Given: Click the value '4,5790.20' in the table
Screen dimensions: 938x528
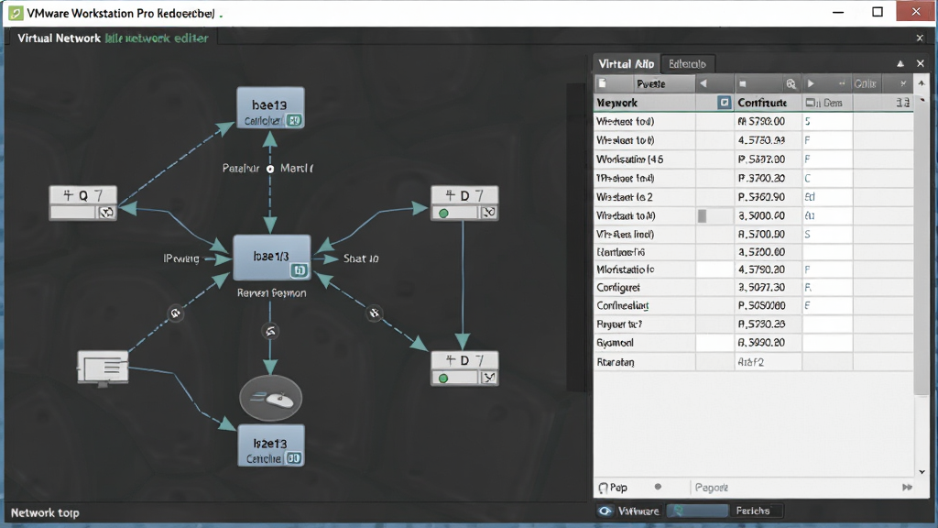Looking at the screenshot, I should pyautogui.click(x=761, y=269).
